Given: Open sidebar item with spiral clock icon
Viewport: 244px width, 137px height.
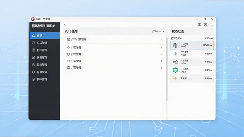Looking at the screenshot, I should point(45,65).
